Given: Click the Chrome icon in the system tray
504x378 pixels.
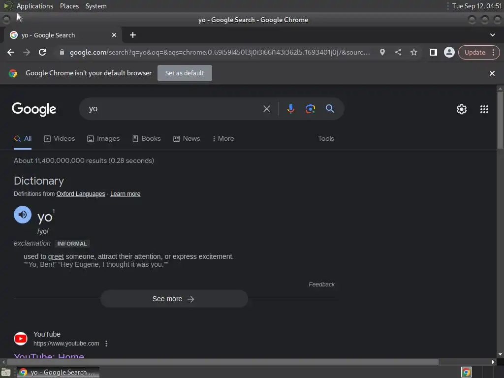Looking at the screenshot, I should tap(466, 372).
